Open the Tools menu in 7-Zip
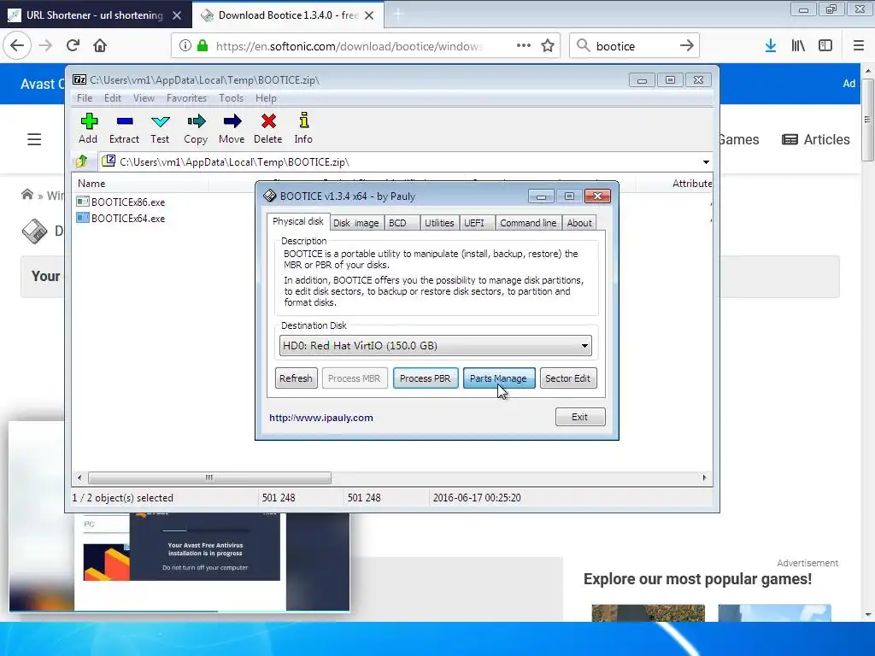 pyautogui.click(x=231, y=98)
